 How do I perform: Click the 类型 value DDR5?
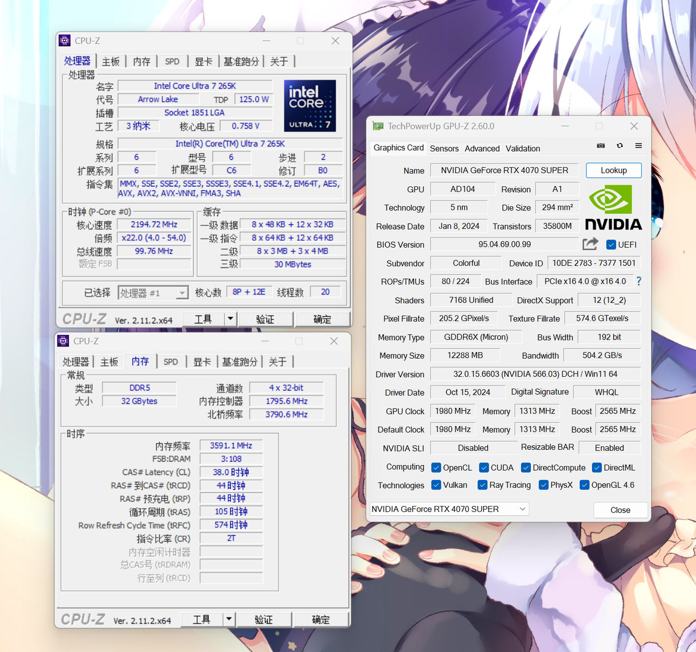pos(140,388)
